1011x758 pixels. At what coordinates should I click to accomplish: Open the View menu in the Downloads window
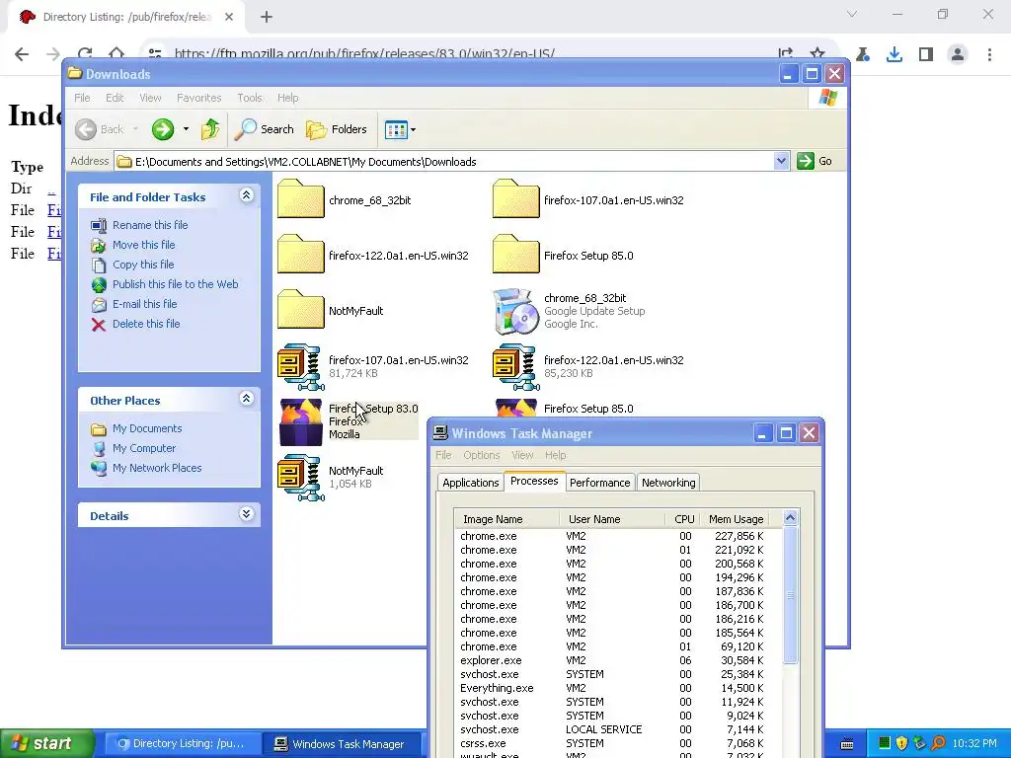[x=150, y=98]
